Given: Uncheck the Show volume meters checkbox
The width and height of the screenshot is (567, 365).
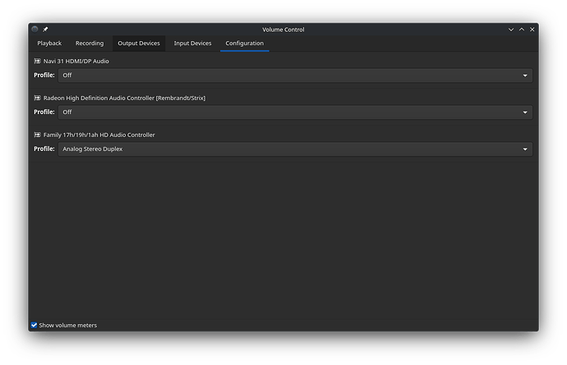Looking at the screenshot, I should click(x=35, y=325).
